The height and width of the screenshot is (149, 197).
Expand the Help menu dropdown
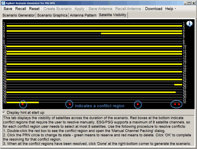coord(171,9)
